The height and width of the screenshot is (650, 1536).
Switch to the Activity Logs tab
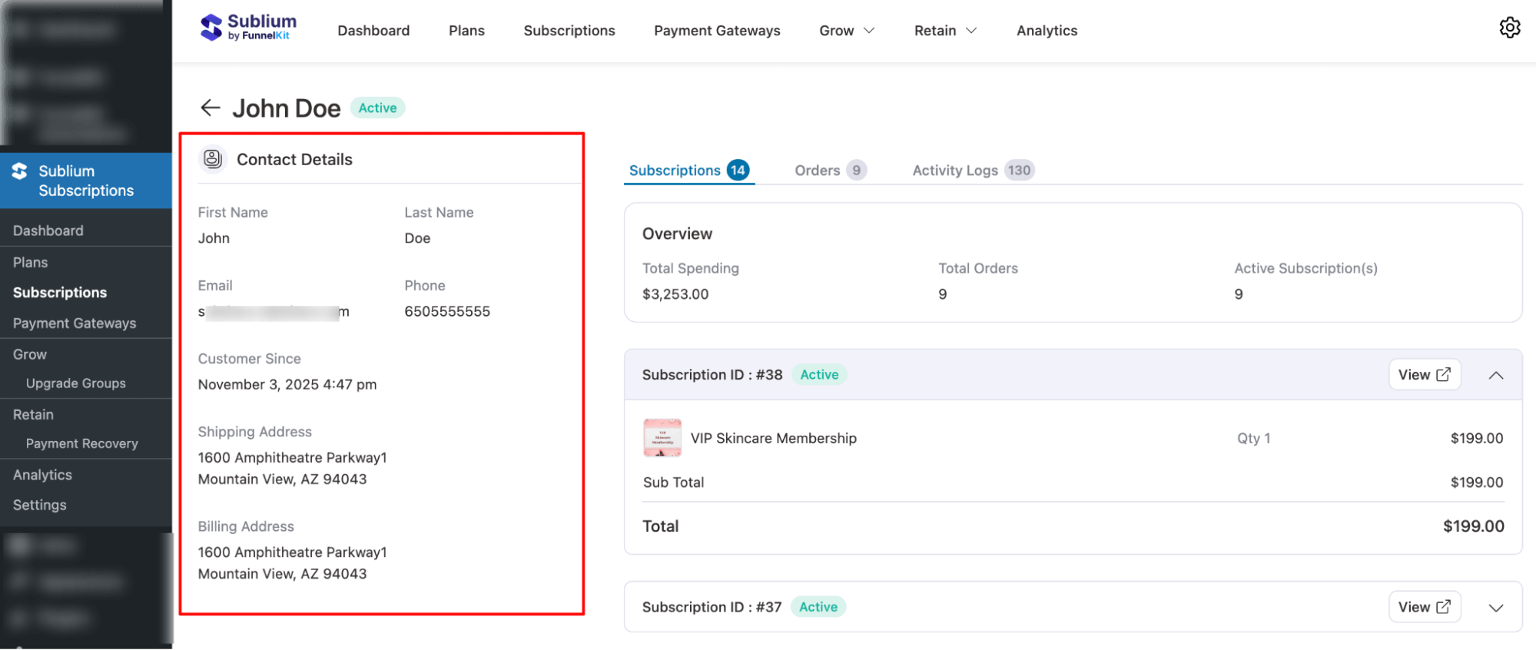pyautogui.click(x=973, y=171)
